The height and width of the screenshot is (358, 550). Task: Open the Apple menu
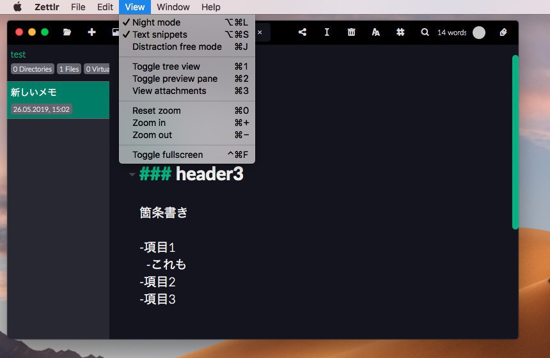point(17,7)
